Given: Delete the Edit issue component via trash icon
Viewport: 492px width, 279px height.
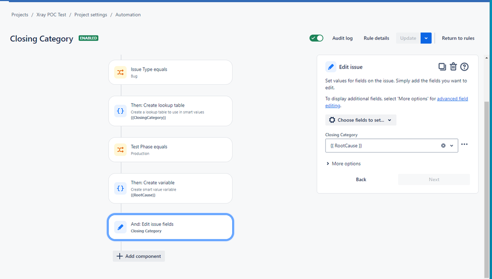Looking at the screenshot, I should [453, 67].
